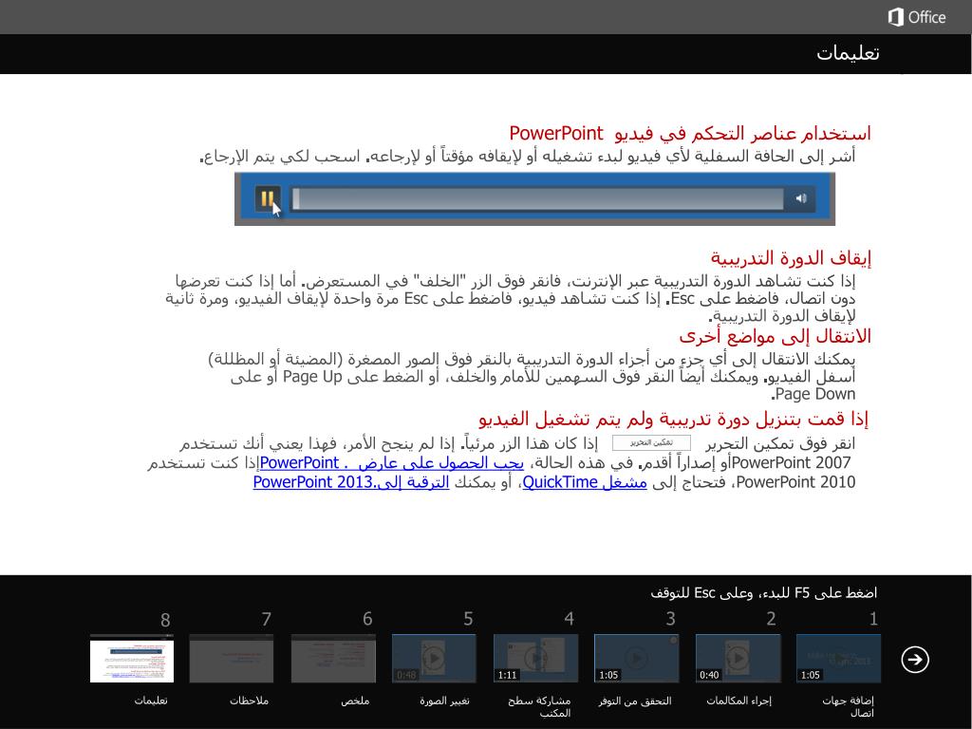Click the pause button in video controls
The image size is (972, 729).
[267, 198]
